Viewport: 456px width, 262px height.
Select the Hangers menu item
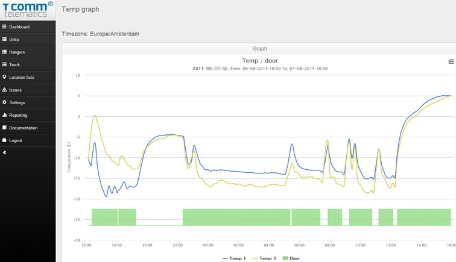(x=17, y=52)
